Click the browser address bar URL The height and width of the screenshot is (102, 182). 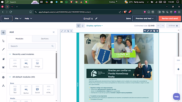(x=65, y=12)
